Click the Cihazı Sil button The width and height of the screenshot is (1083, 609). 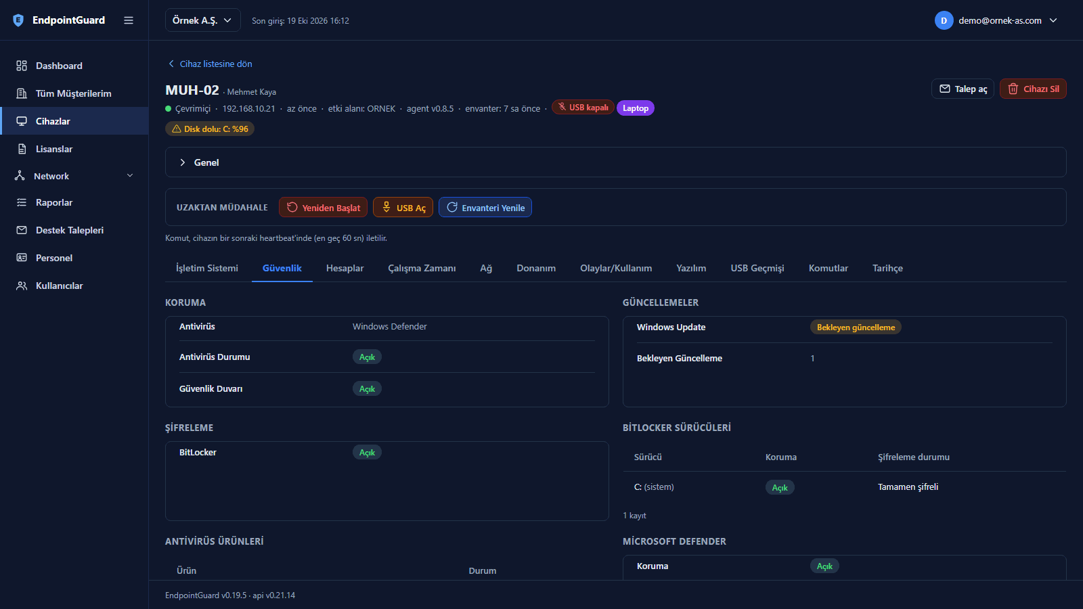(1033, 89)
